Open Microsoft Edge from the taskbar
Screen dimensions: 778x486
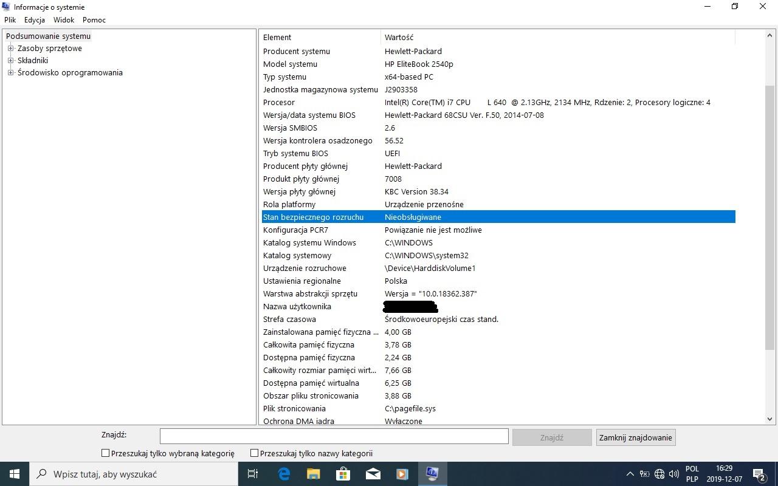(x=284, y=474)
